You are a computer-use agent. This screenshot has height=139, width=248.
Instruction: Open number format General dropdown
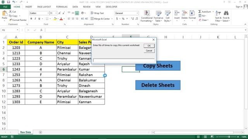coord(137,13)
